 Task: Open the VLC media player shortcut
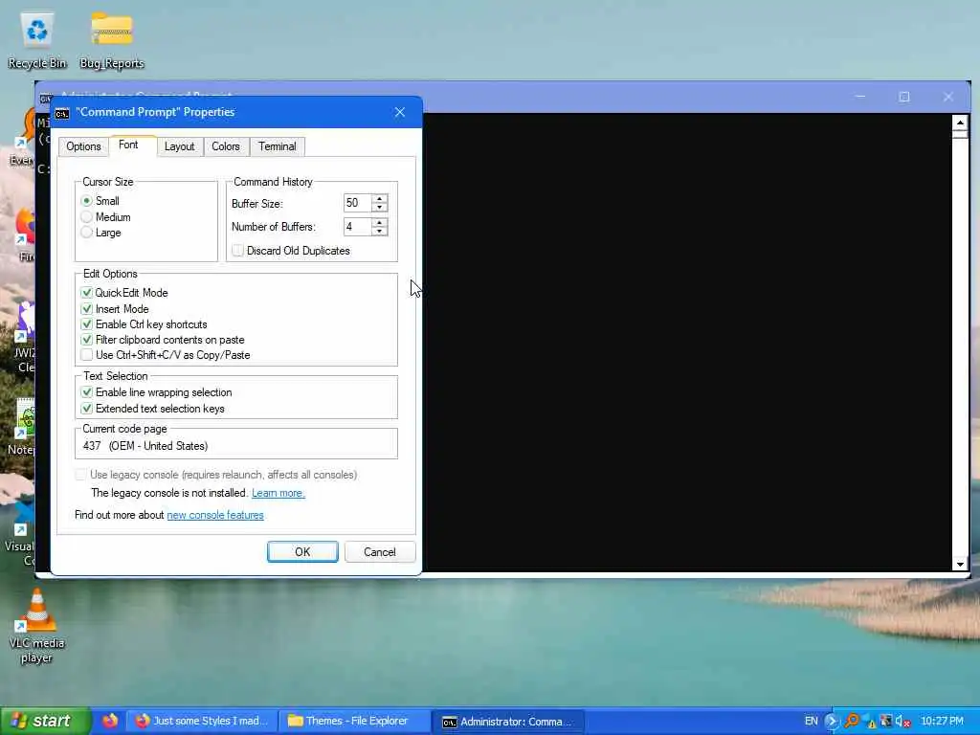pyautogui.click(x=36, y=626)
